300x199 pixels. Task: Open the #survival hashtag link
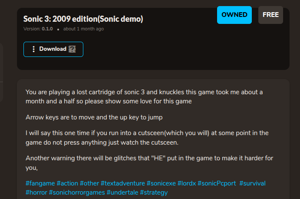[252, 183]
